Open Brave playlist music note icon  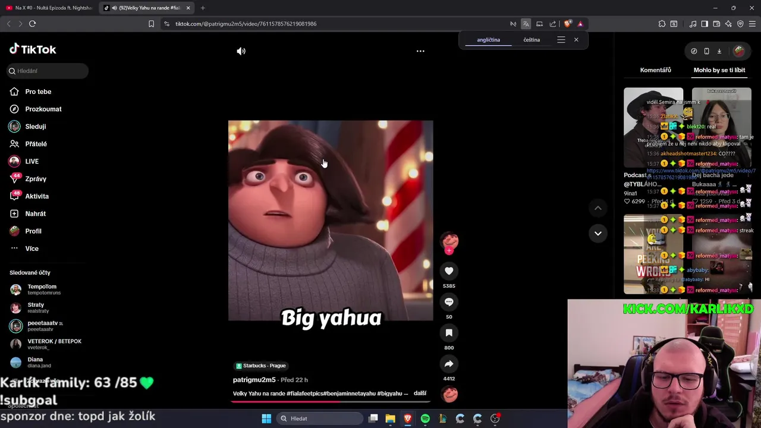coord(693,24)
